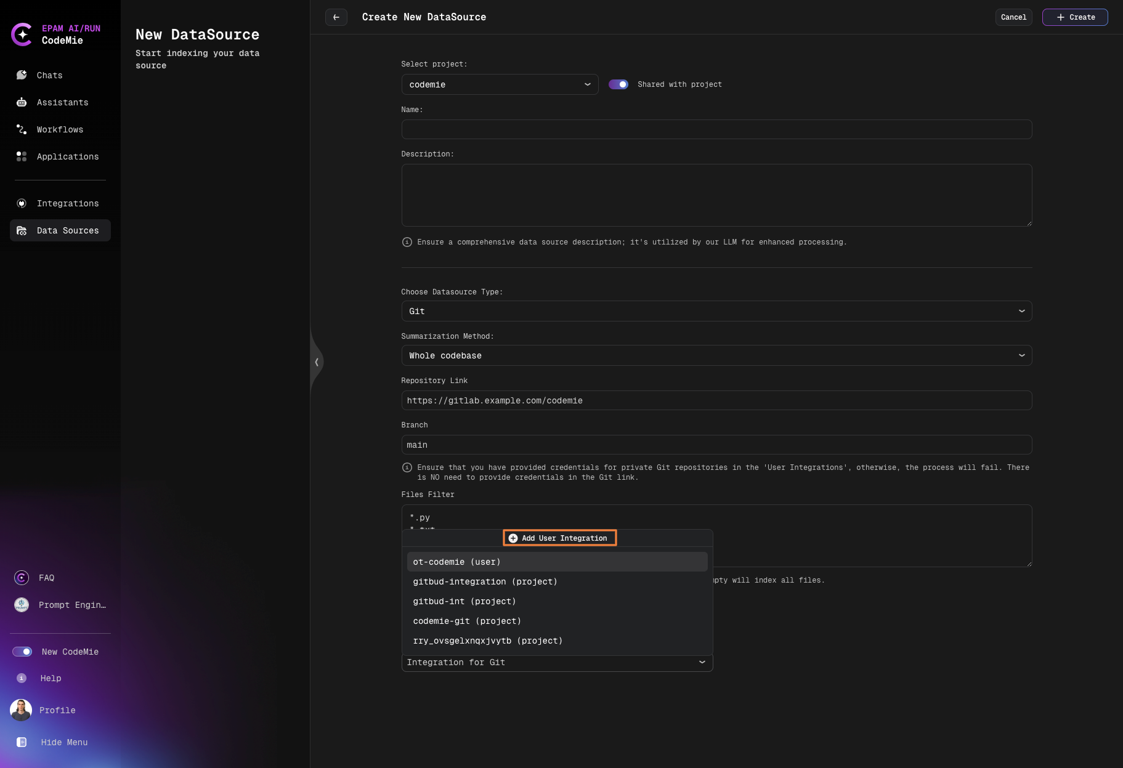Choose codemie-git project integration

pyautogui.click(x=467, y=621)
